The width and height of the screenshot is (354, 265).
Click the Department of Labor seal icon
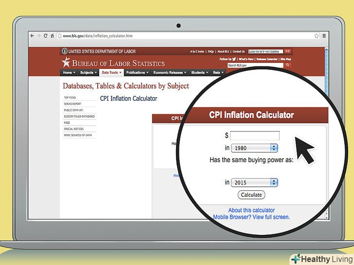pos(65,51)
